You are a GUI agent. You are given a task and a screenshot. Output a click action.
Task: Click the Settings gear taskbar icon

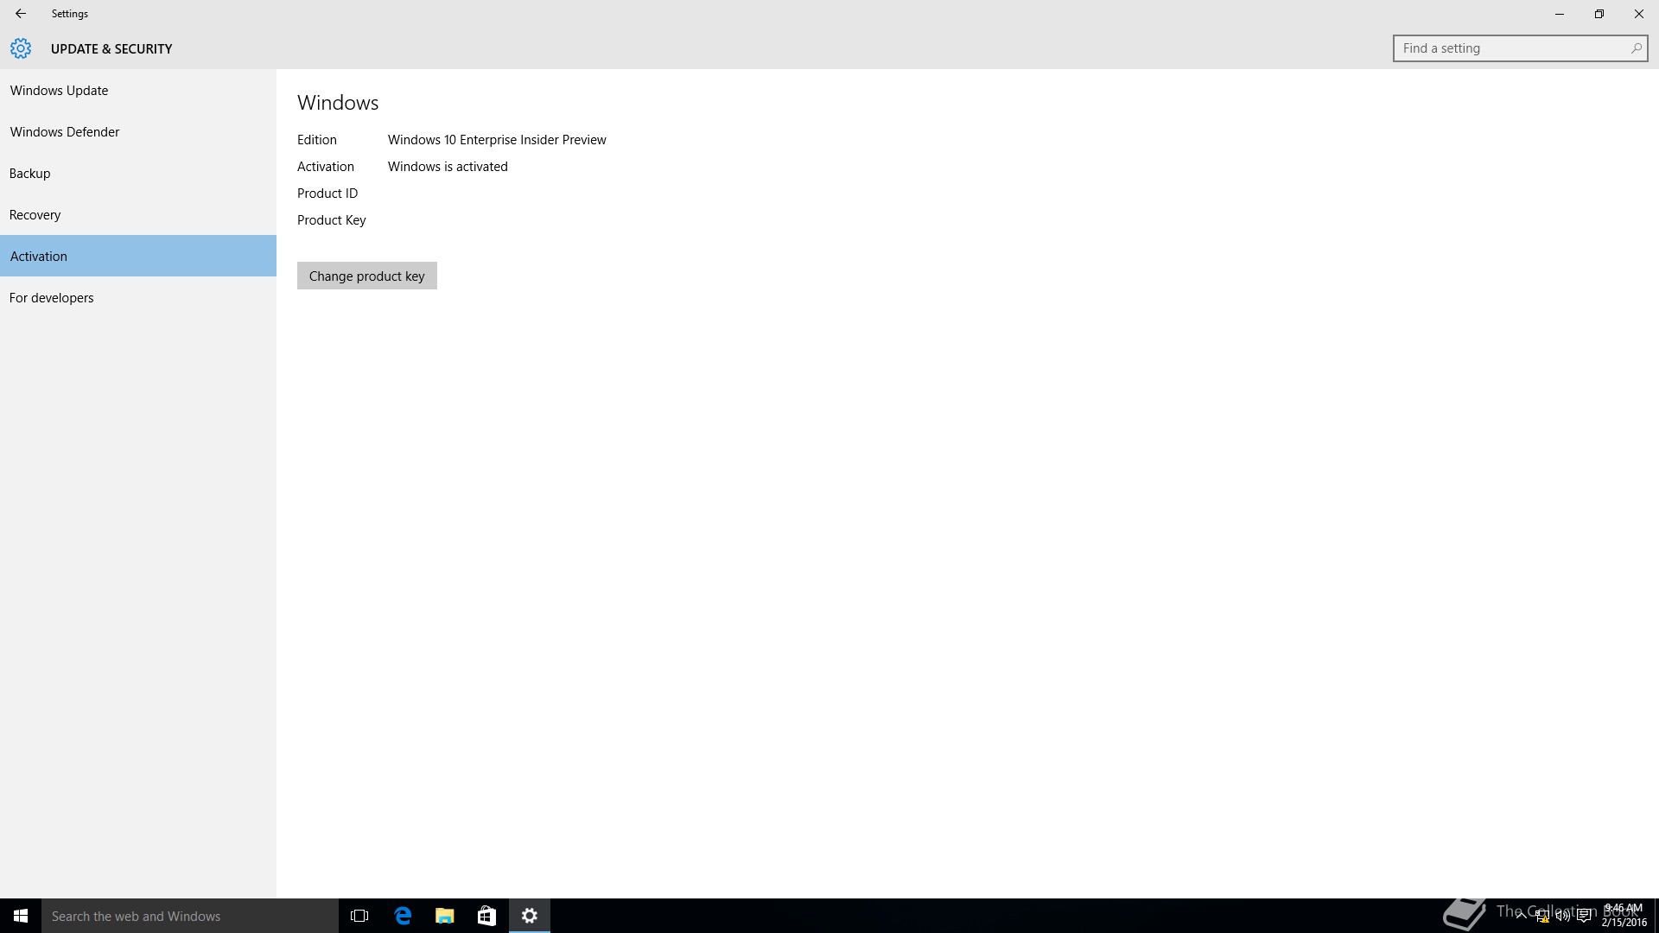(530, 916)
